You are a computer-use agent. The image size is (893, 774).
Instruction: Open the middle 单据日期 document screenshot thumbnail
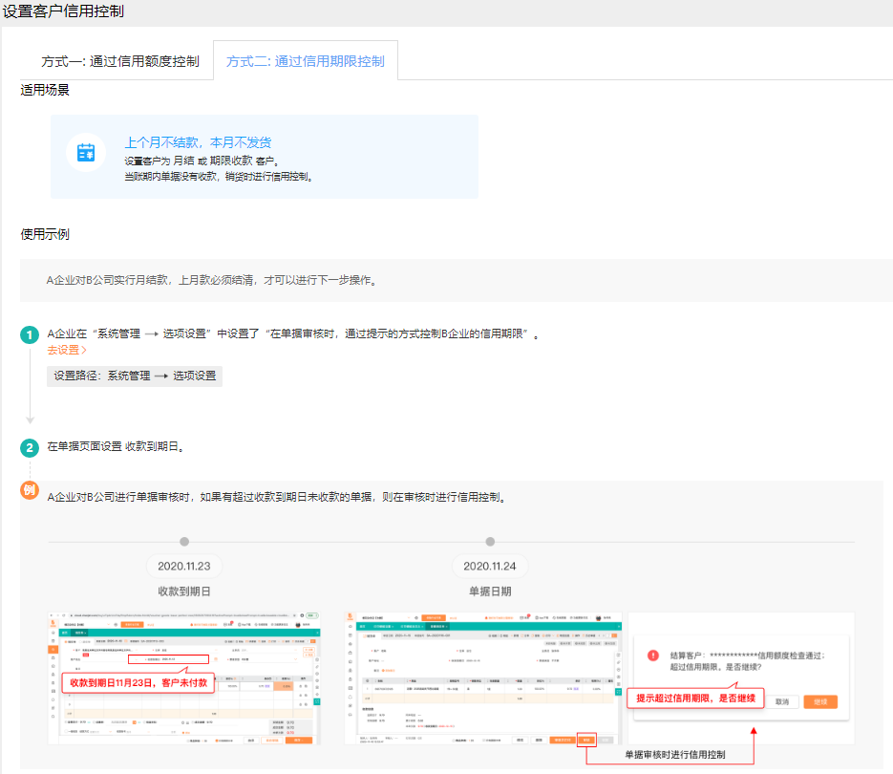pyautogui.click(x=483, y=678)
